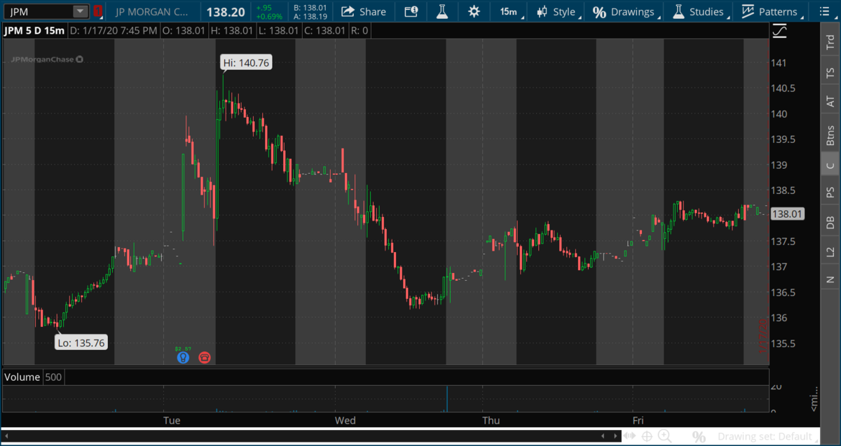Click the horizontal expand arrows icon
841x446 pixels.
(630, 437)
